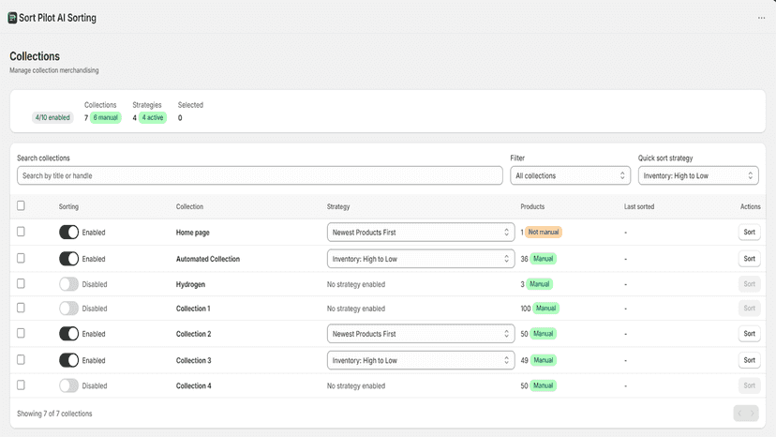Check the Hydrogen row checkbox

pos(21,283)
